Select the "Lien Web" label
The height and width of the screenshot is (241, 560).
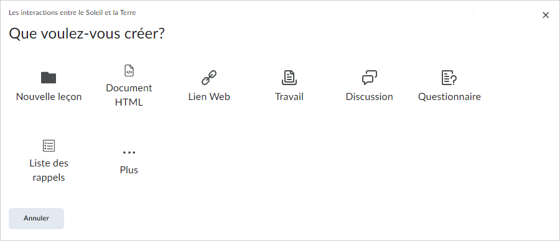click(x=209, y=97)
